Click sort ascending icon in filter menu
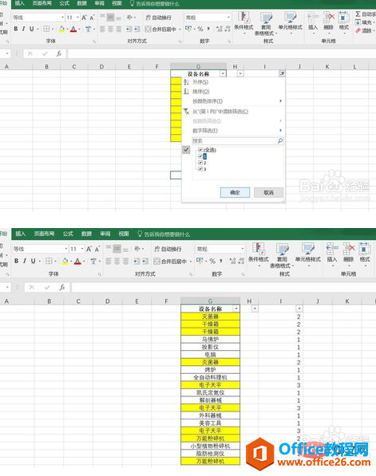 click(186, 82)
